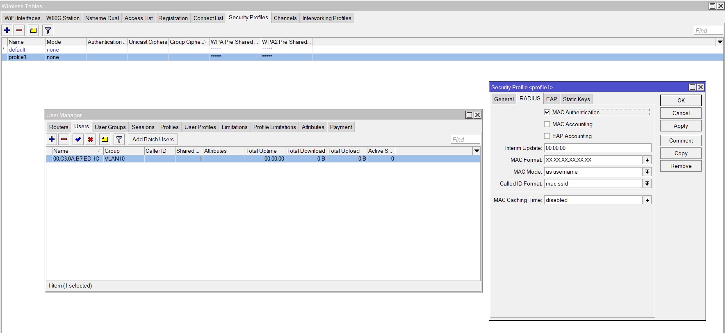Add new security profile with plus icon
This screenshot has height=333, width=725.
[x=7, y=30]
